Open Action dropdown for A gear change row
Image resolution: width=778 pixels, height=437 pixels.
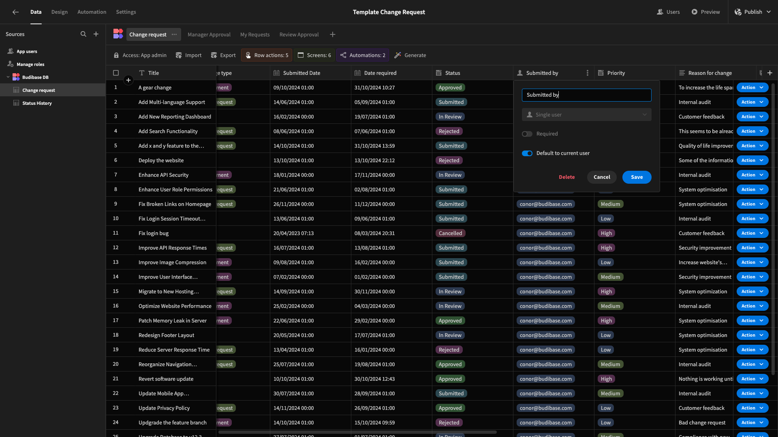click(x=752, y=87)
